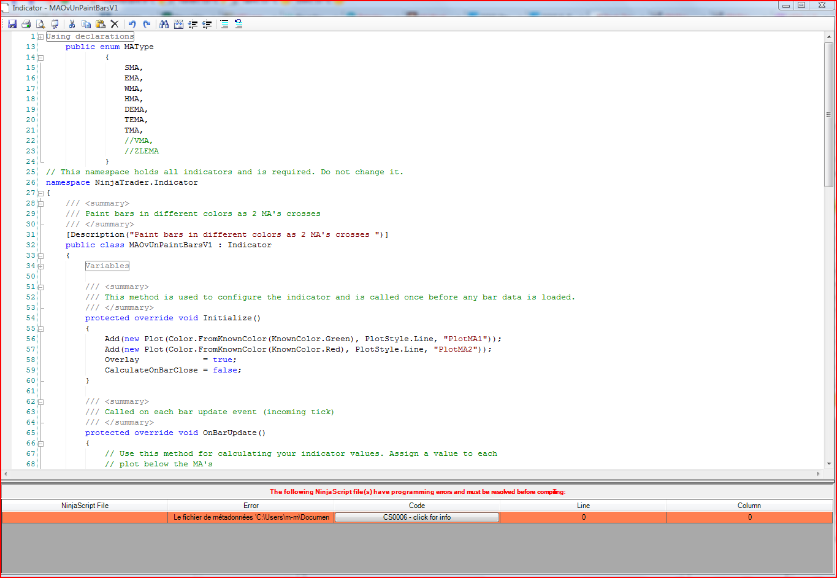This screenshot has height=578, width=837.
Task: Click the window icon in the title bar
Action: click(x=6, y=7)
